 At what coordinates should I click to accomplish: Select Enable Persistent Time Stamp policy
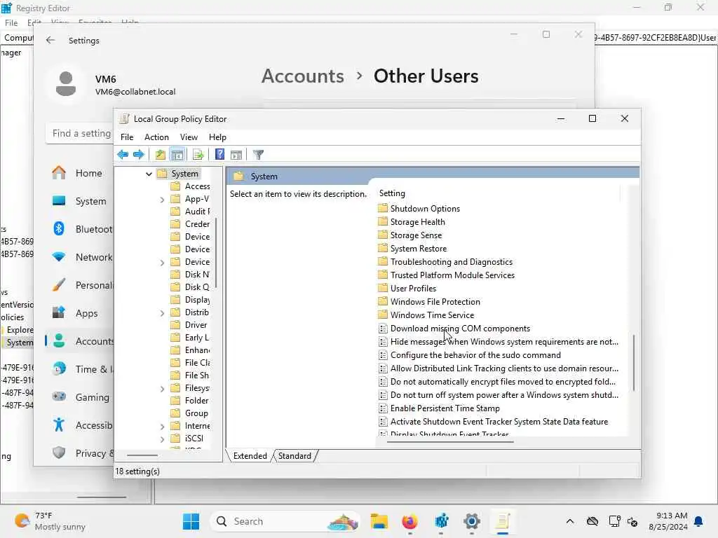(x=439, y=408)
